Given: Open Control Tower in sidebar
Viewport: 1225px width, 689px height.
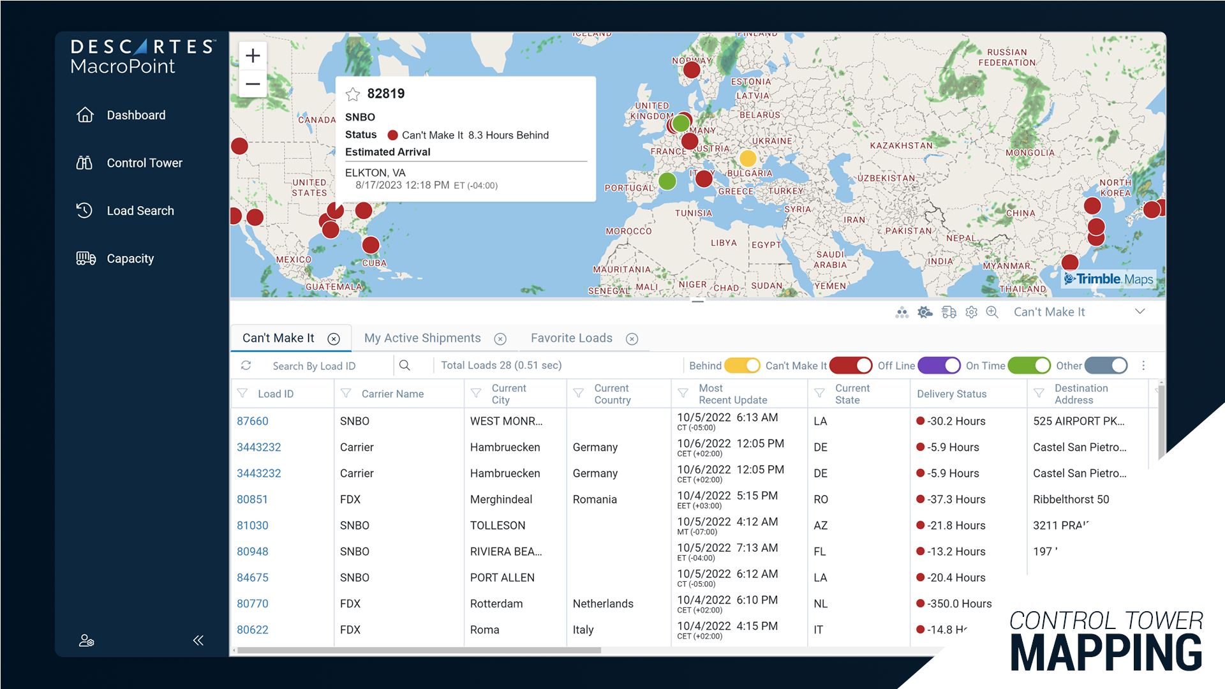Looking at the screenshot, I should [x=144, y=163].
